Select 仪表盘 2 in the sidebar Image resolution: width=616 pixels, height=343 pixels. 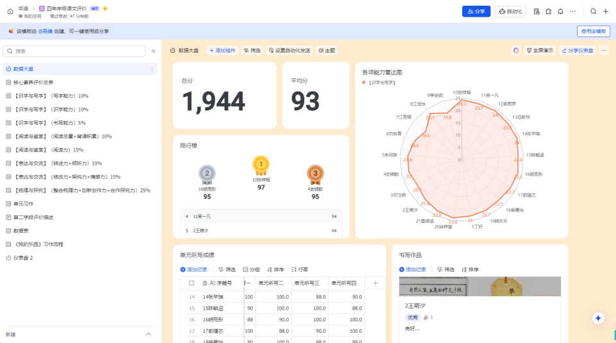click(23, 258)
